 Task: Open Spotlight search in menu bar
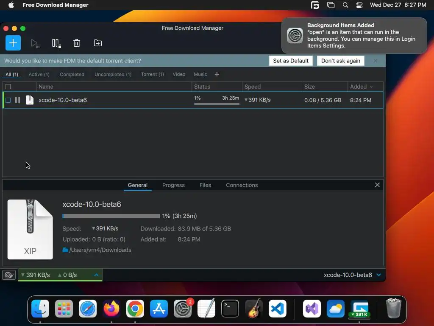[x=345, y=5]
